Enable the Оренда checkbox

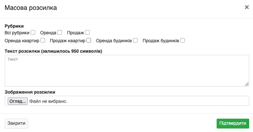60,32
